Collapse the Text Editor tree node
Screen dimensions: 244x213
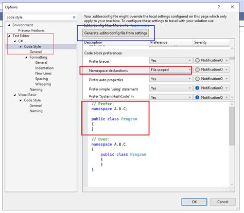point(9,35)
